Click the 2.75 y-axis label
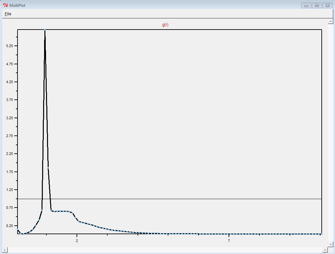 point(9,136)
